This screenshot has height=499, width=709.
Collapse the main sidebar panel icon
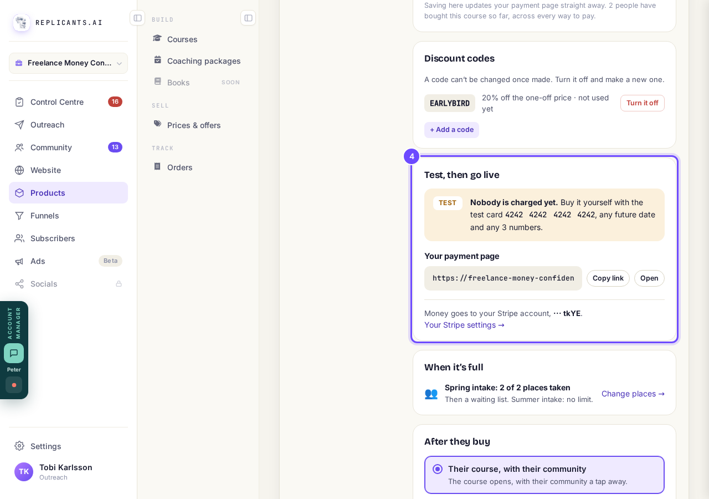click(137, 18)
